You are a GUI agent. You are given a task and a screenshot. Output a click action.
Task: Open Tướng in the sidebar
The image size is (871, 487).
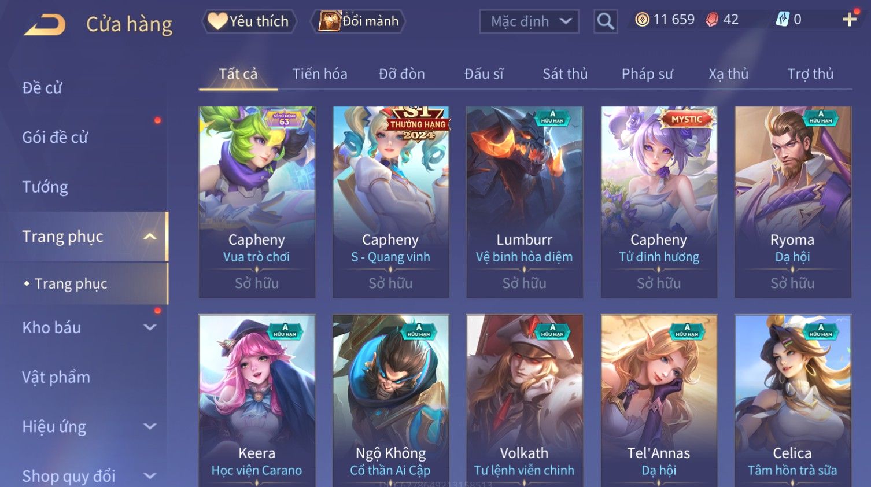[x=45, y=187]
